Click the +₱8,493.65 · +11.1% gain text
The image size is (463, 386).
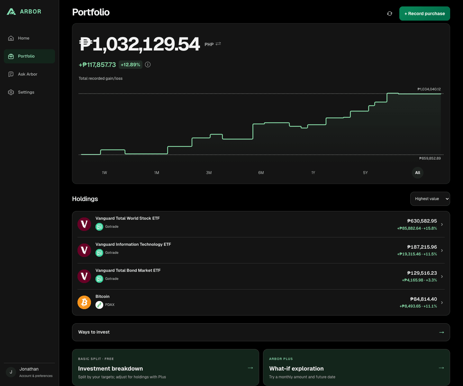pos(418,306)
